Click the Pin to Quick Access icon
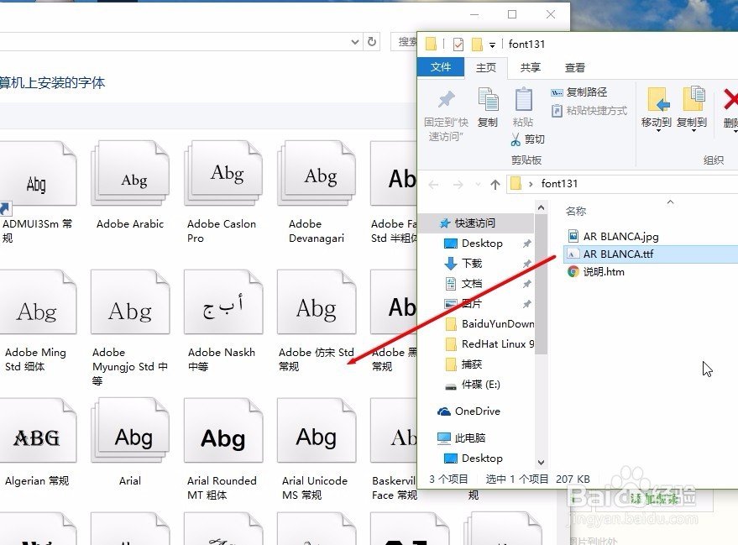Viewport: 738px width, 545px height. pos(446,100)
